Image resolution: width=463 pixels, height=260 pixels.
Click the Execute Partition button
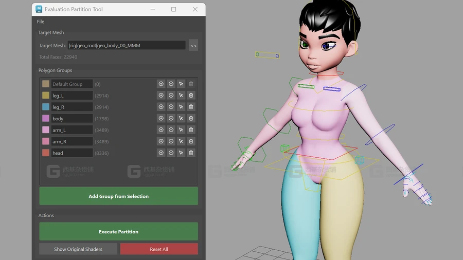(x=118, y=232)
